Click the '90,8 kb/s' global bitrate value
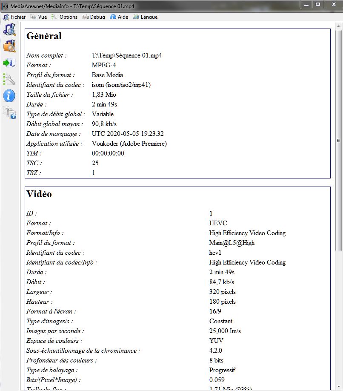Image resolution: width=343 pixels, height=391 pixels. (104, 124)
